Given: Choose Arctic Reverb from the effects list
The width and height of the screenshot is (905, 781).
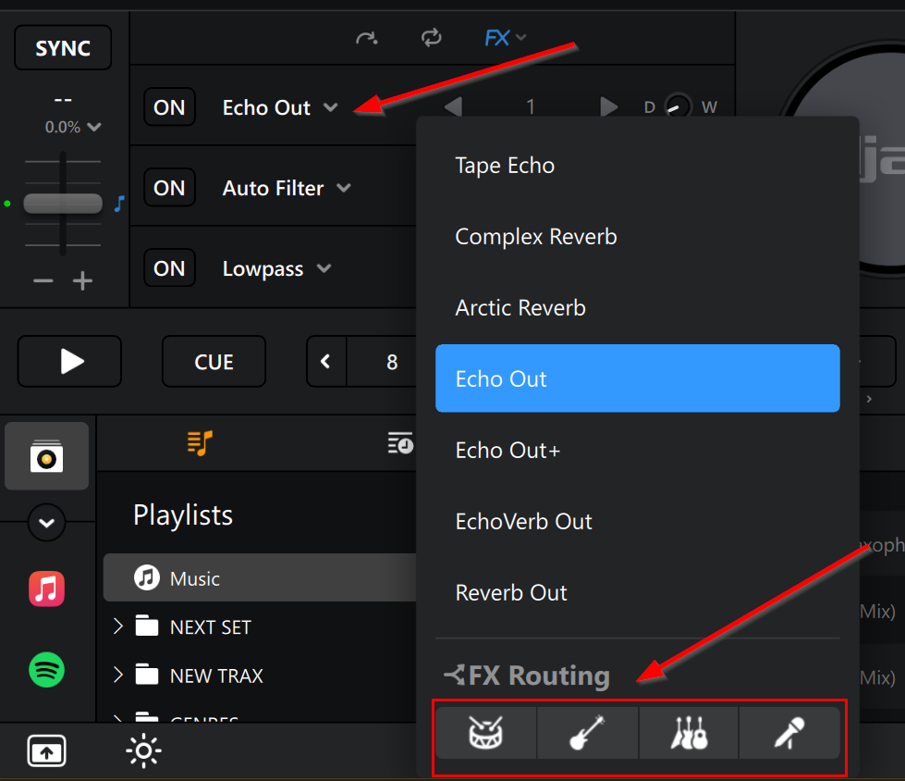Looking at the screenshot, I should pyautogui.click(x=520, y=308).
